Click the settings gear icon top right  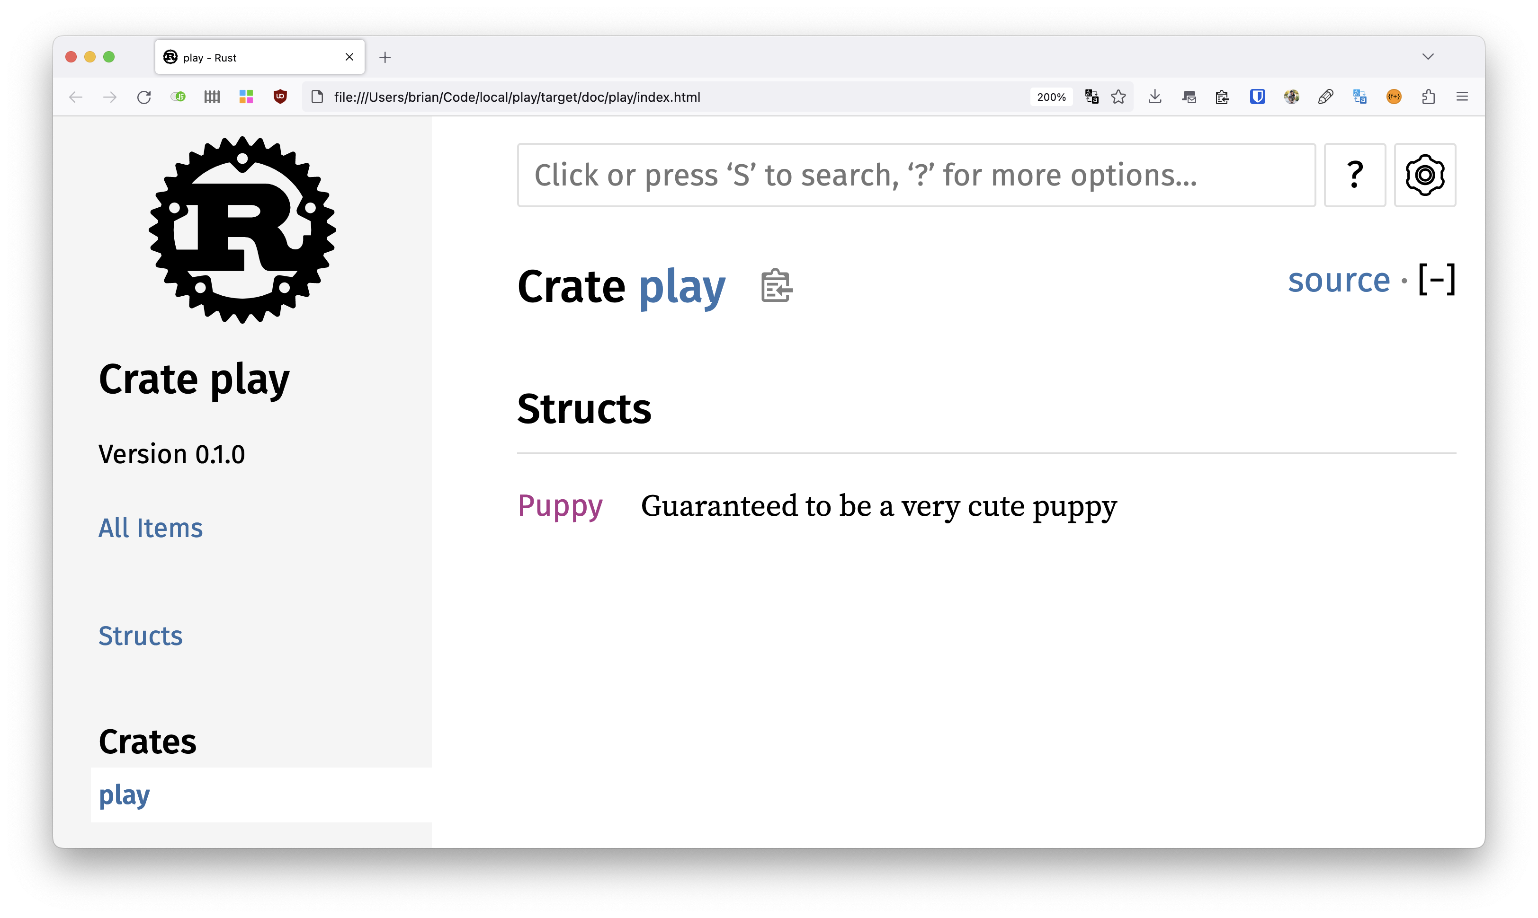(x=1425, y=174)
